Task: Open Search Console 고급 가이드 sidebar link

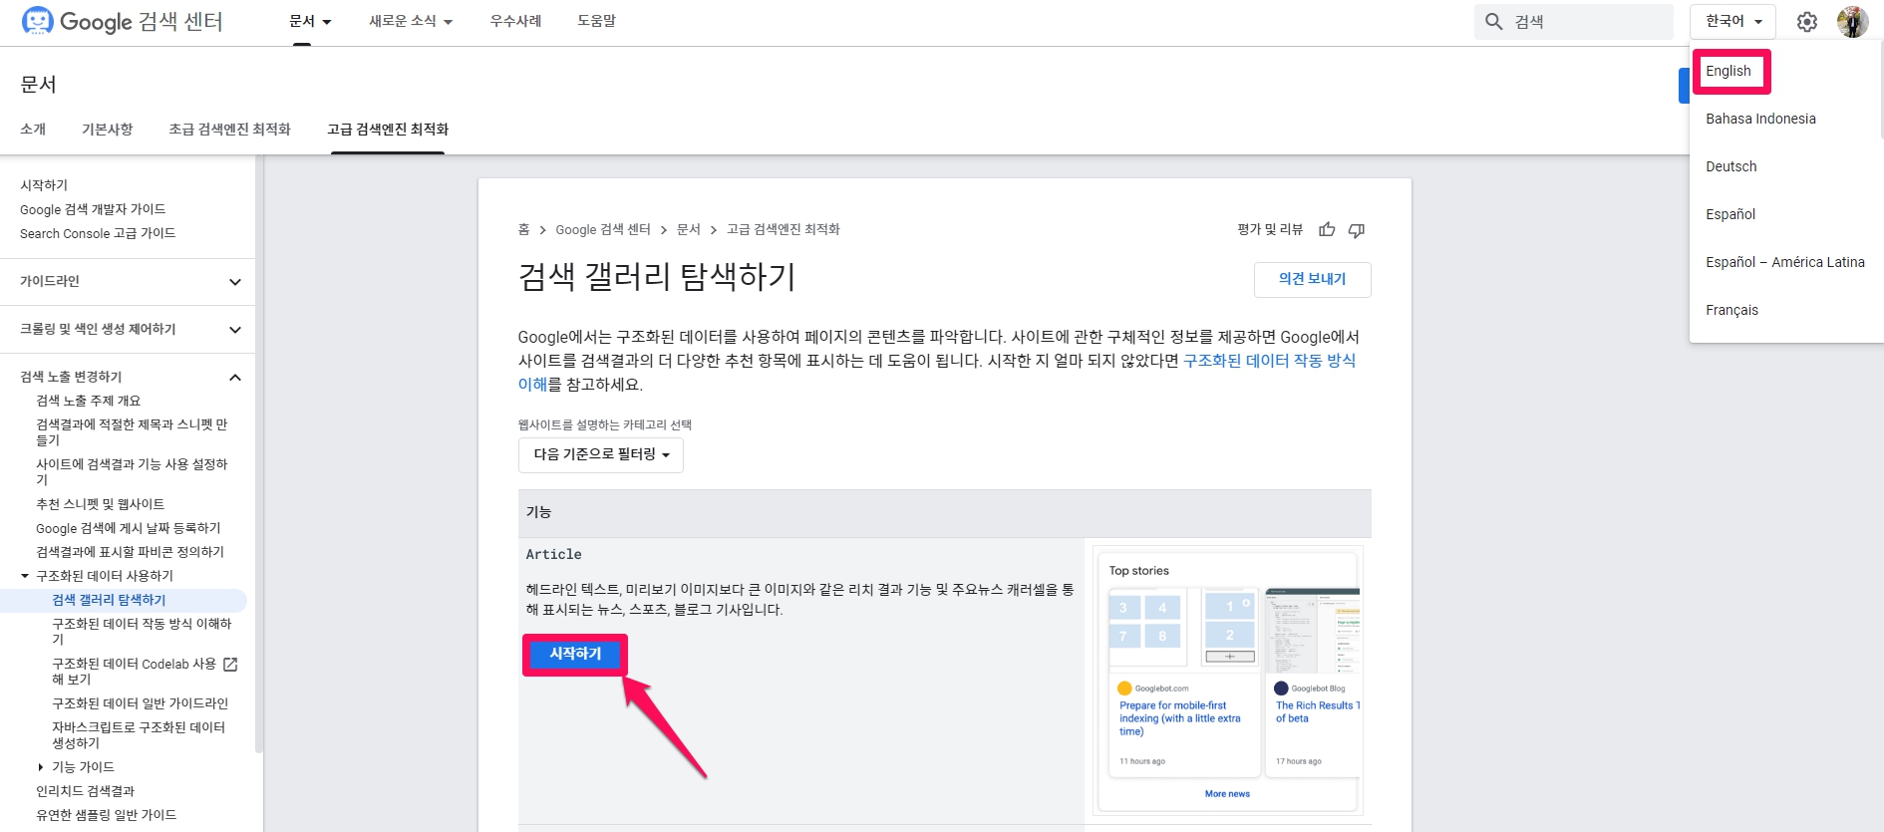Action: pyautogui.click(x=98, y=233)
